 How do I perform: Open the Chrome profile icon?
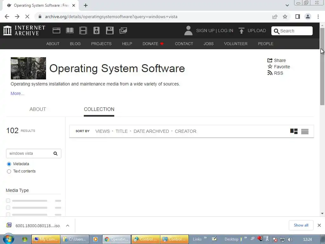(308, 17)
